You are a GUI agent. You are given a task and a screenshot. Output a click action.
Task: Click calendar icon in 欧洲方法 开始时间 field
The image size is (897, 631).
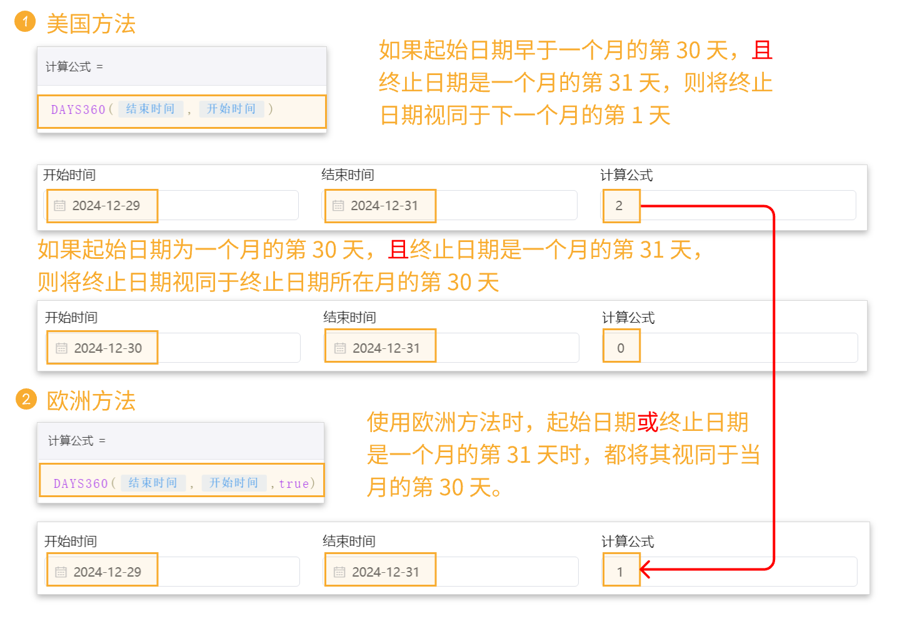click(61, 572)
